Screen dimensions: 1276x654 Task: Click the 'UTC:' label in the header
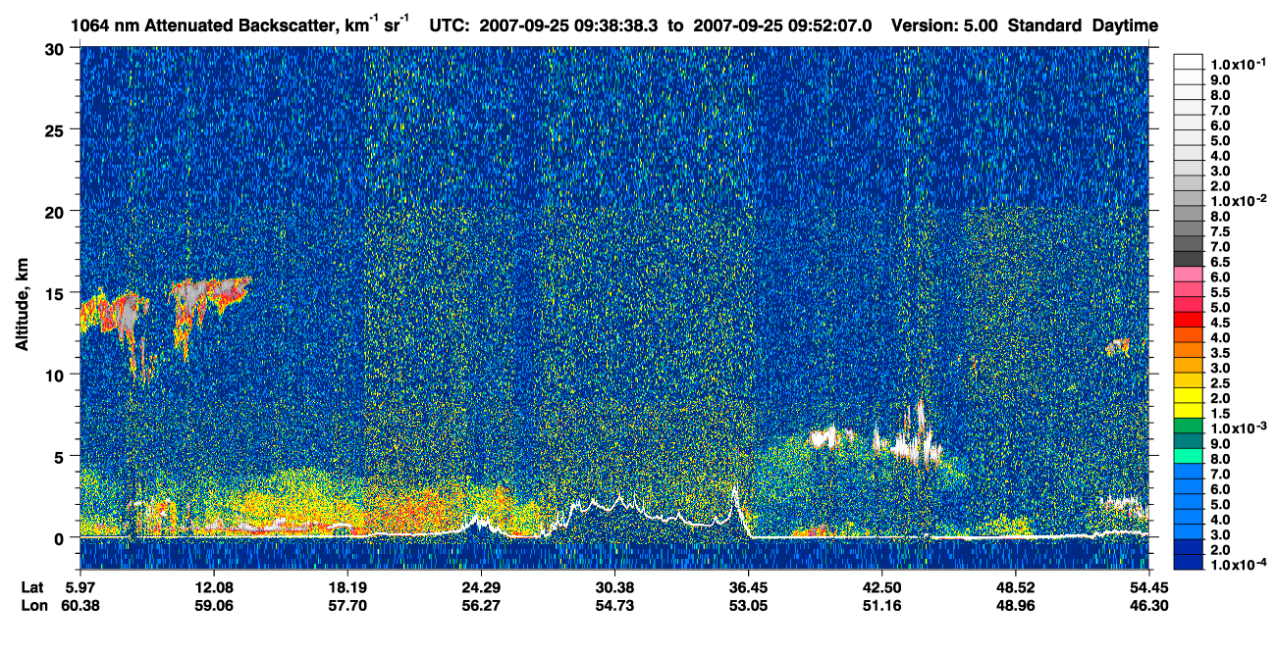pos(449,26)
